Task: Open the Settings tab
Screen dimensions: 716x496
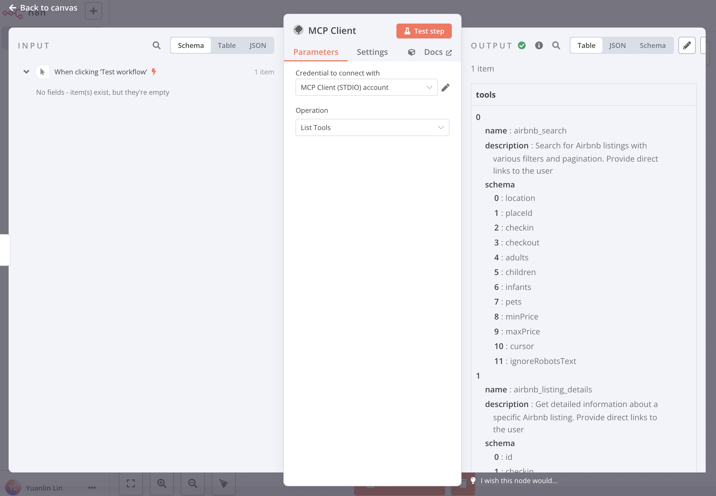Action: pos(372,52)
